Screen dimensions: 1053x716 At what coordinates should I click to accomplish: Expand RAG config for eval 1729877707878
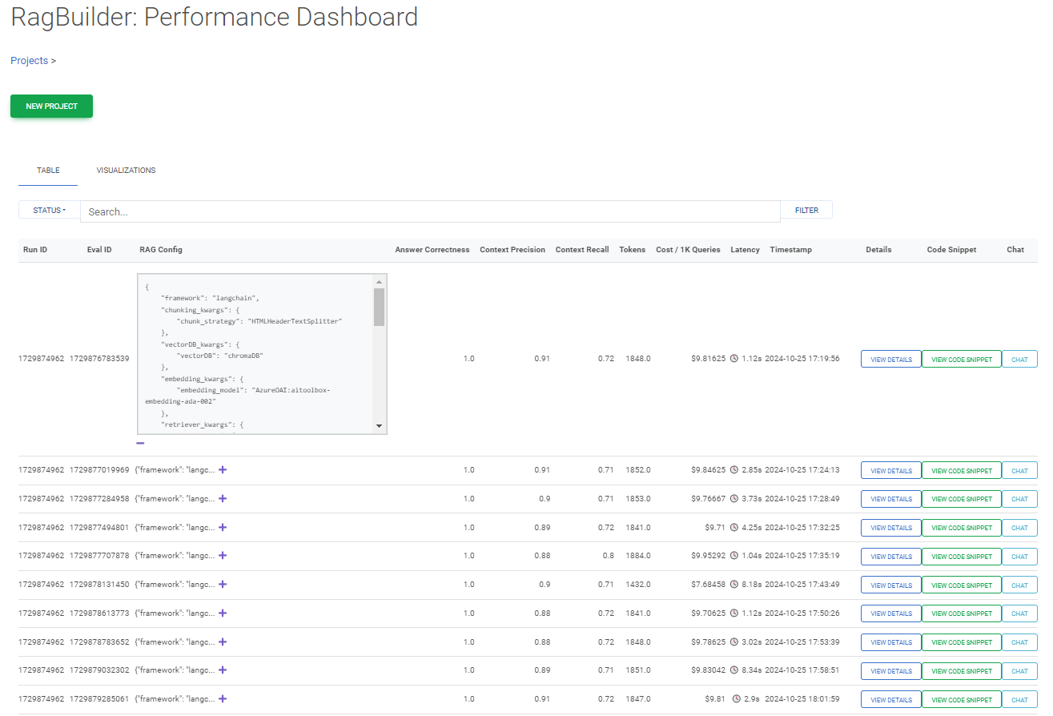(x=223, y=556)
